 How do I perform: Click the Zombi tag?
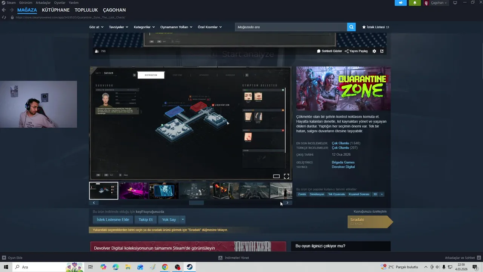[302, 194]
